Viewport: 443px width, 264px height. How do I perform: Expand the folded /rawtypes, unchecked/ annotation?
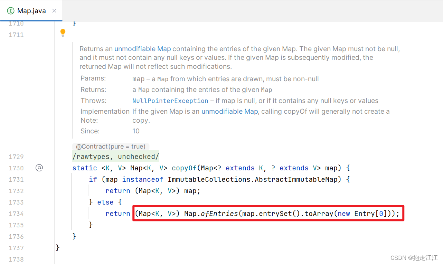pyautogui.click(x=116, y=157)
